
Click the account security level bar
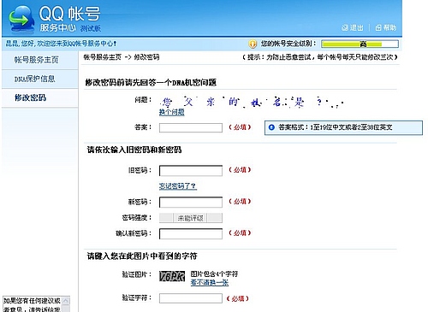(360, 44)
